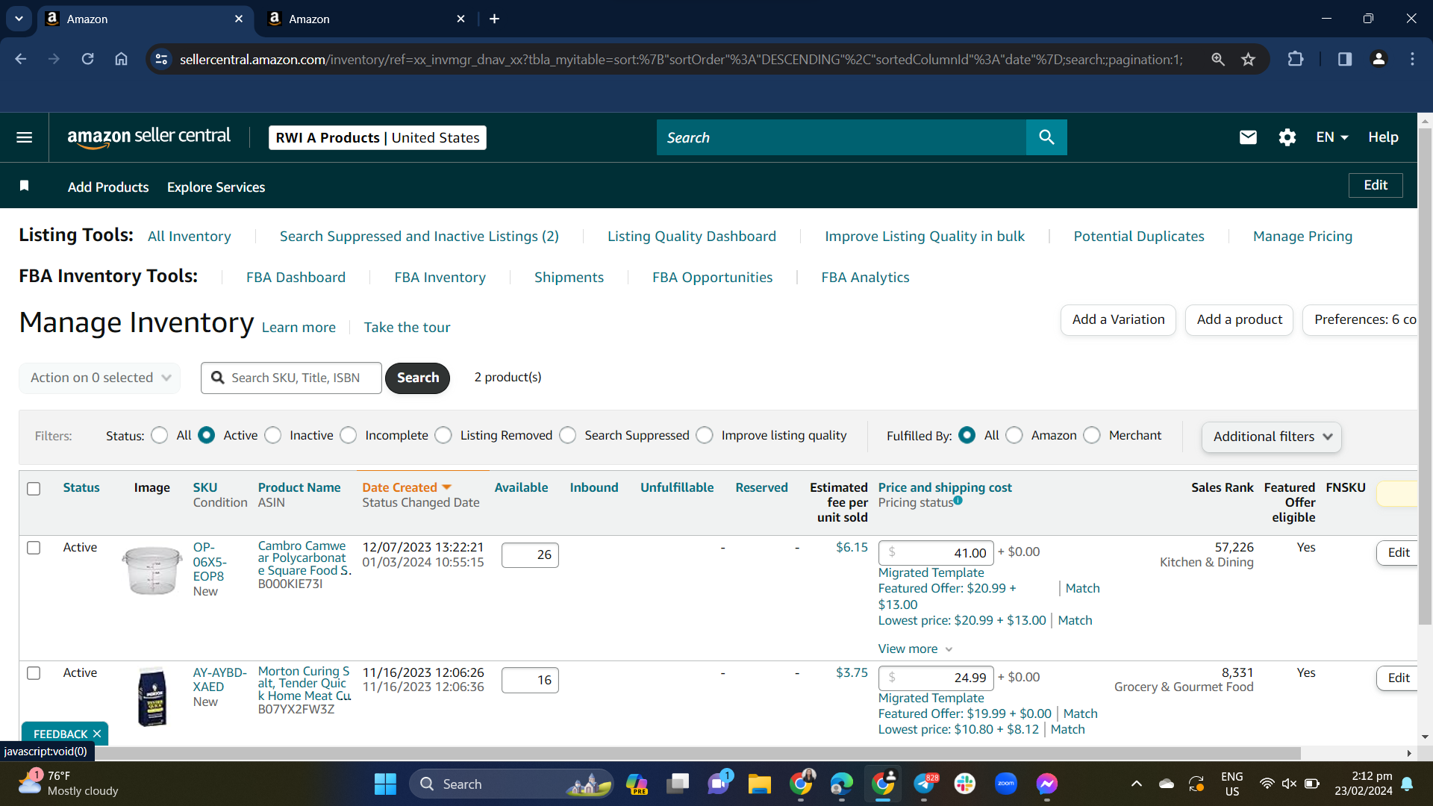Choose the Inactive status filter
This screenshot has width=1433, height=806.
coord(273,435)
